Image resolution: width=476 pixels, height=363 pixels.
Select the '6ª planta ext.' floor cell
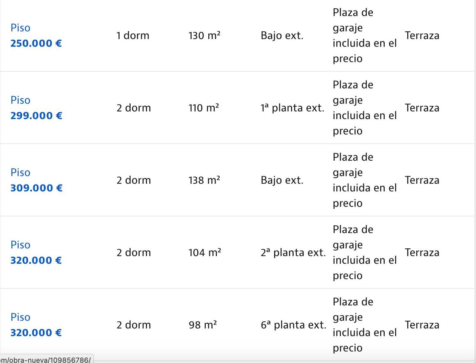[293, 325]
